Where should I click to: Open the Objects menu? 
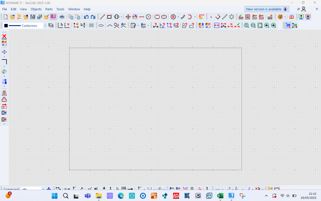click(36, 9)
